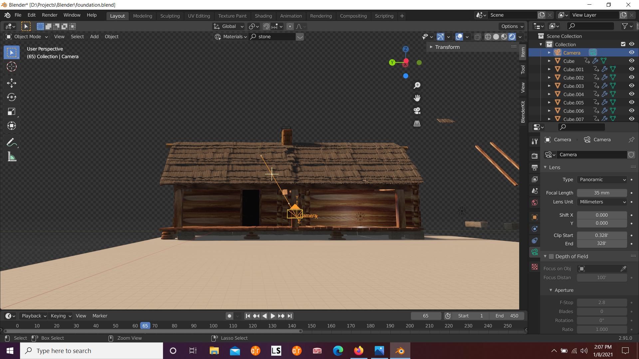Screen dimensions: 639x359
Task: Click the pan view hand icon
Action: click(x=417, y=98)
